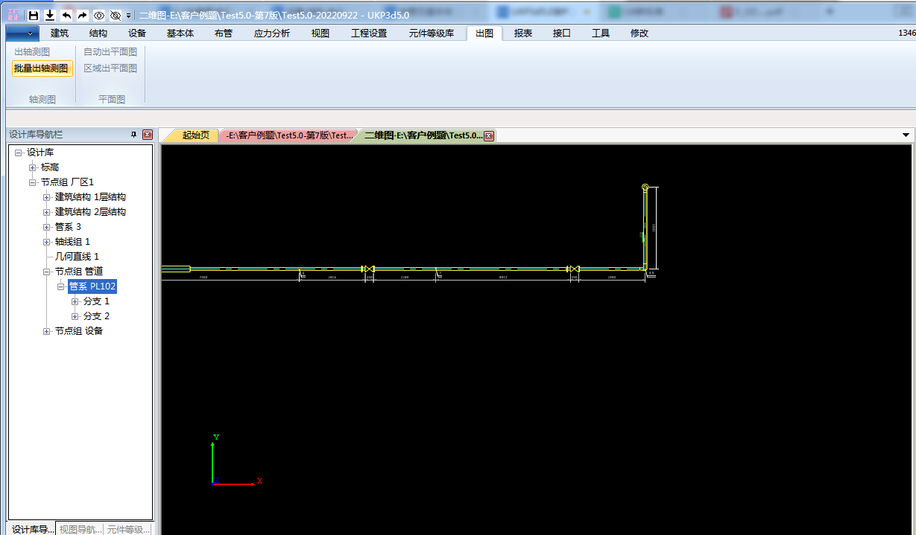Switch to 视图导航 bottom tab

pos(80,529)
